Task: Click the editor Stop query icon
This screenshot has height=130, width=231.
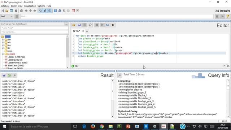Action: 97,25
